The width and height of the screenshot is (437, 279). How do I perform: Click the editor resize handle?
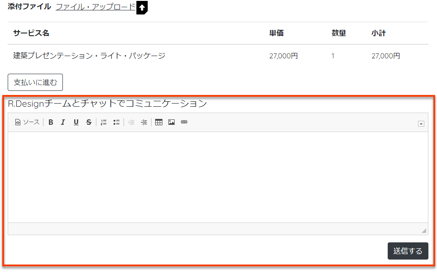point(424,231)
